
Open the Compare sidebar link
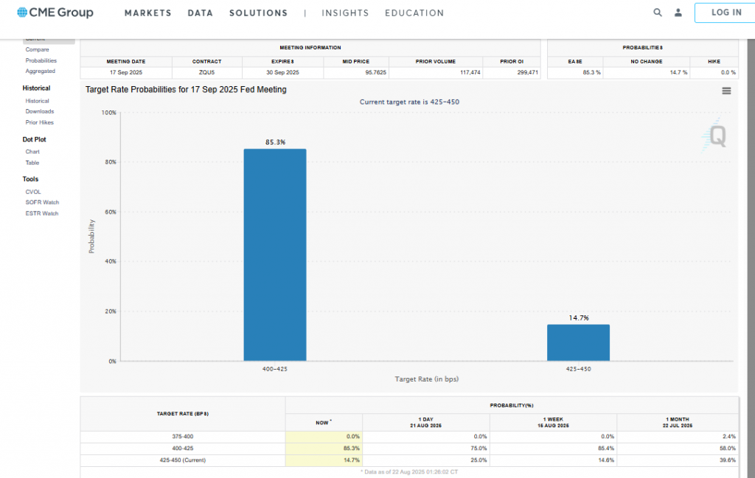[37, 49]
